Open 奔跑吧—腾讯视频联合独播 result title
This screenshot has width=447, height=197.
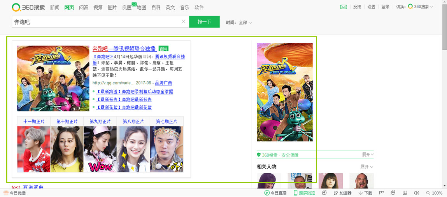124,49
